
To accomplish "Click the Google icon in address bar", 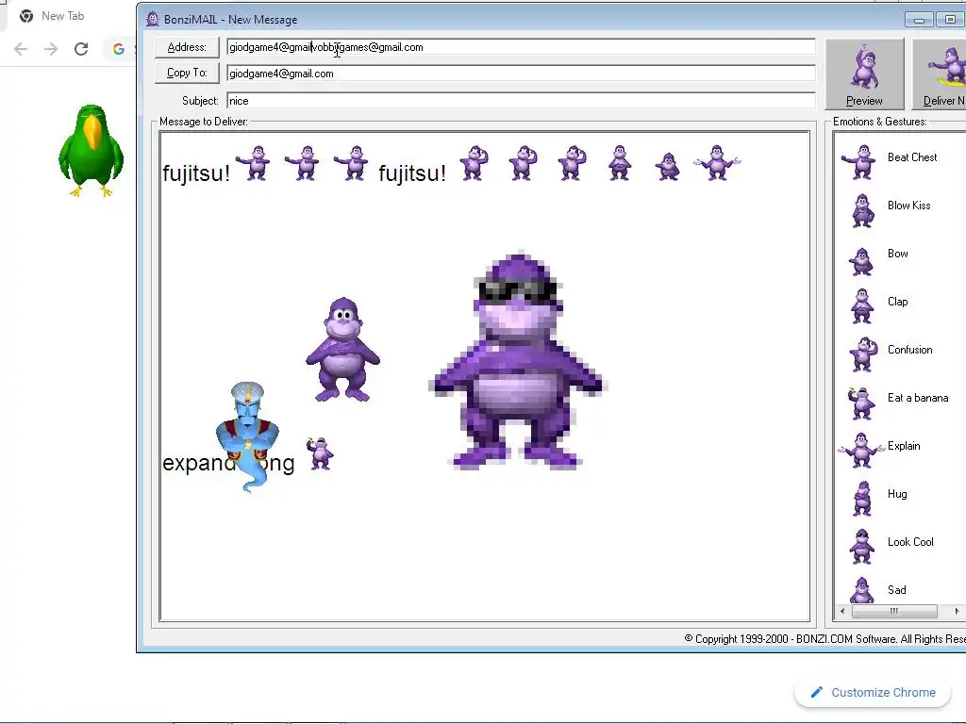I will tap(118, 49).
